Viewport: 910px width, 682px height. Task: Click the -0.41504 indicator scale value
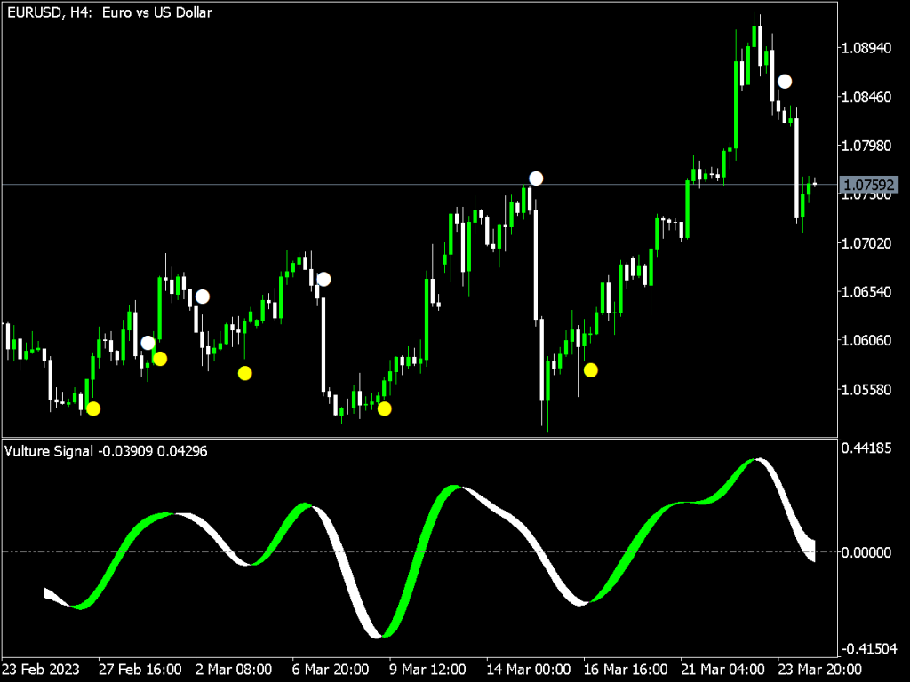click(x=869, y=648)
